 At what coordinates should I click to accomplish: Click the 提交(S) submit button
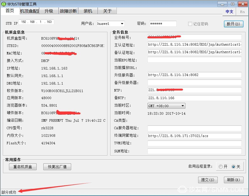click(208, 180)
